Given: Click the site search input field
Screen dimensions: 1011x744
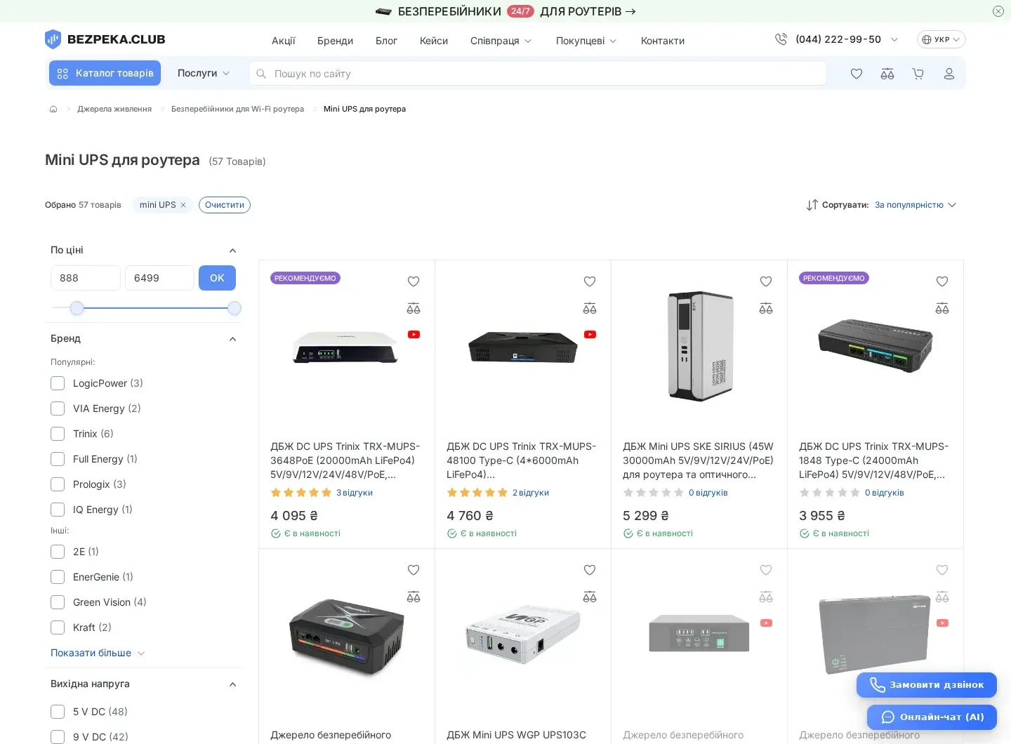Looking at the screenshot, I should click(x=538, y=74).
